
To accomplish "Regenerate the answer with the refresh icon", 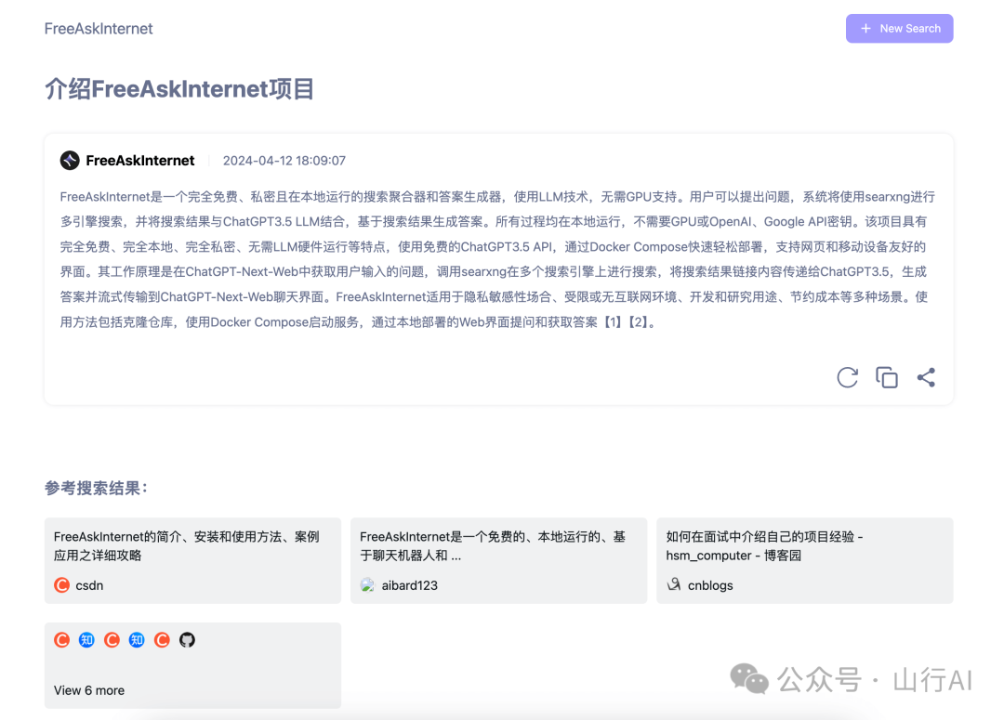I will pos(847,377).
